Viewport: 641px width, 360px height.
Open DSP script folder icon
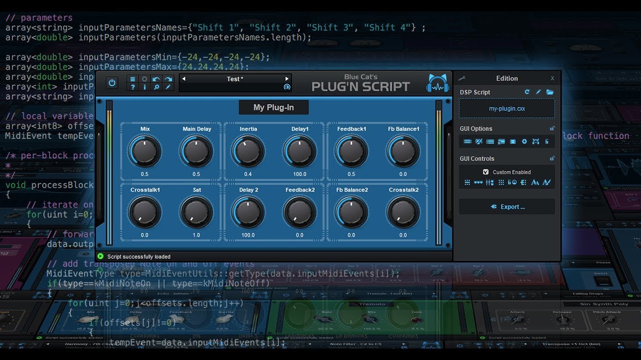pos(550,92)
